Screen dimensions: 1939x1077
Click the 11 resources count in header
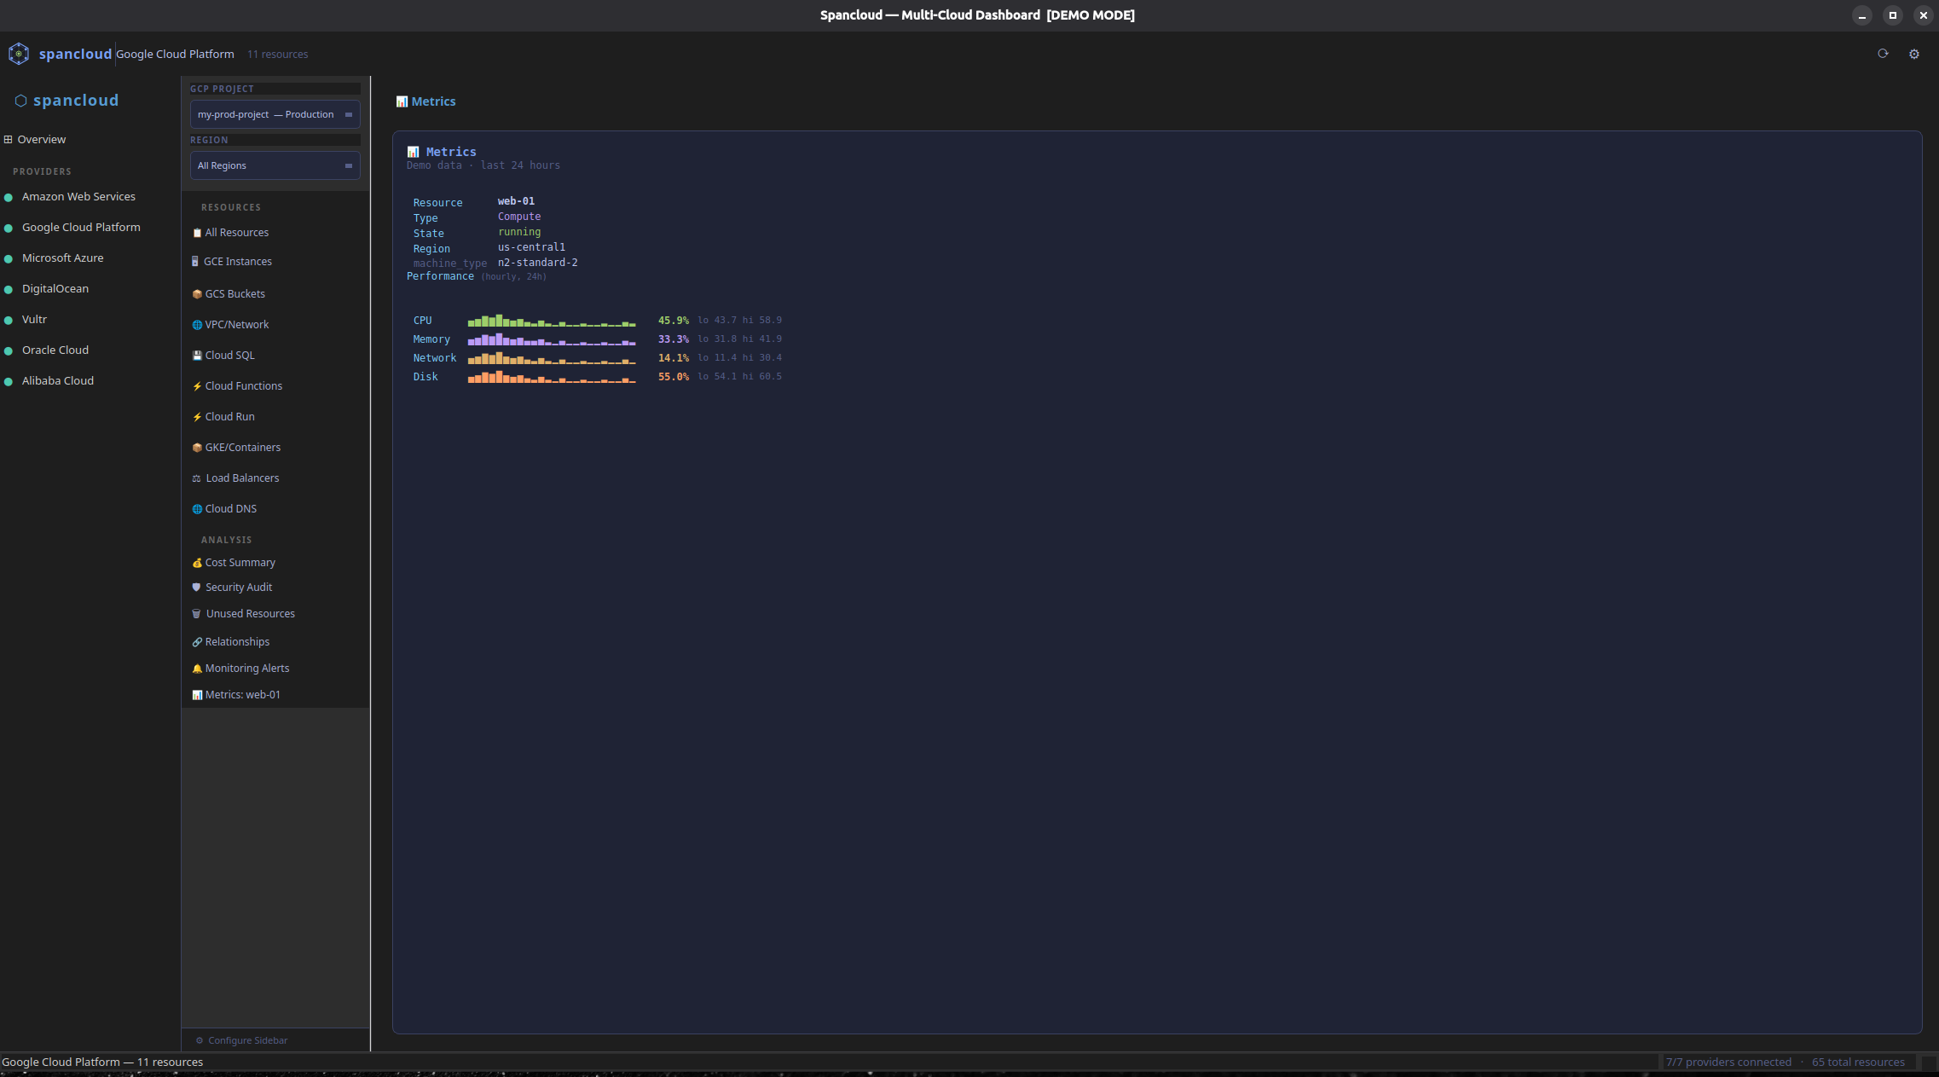click(x=277, y=55)
